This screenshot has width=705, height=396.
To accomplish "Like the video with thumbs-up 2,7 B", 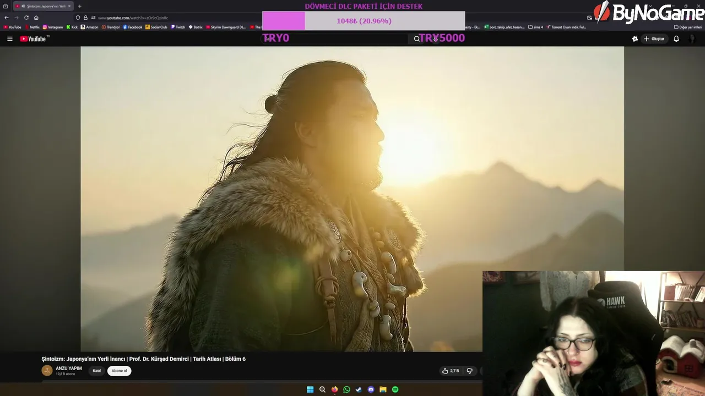I will [451, 371].
